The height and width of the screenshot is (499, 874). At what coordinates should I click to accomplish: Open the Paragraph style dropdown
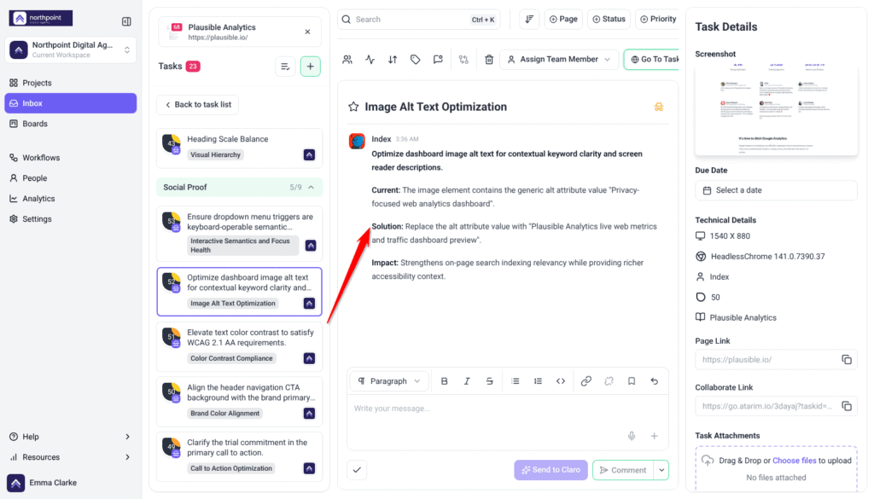[x=389, y=381]
